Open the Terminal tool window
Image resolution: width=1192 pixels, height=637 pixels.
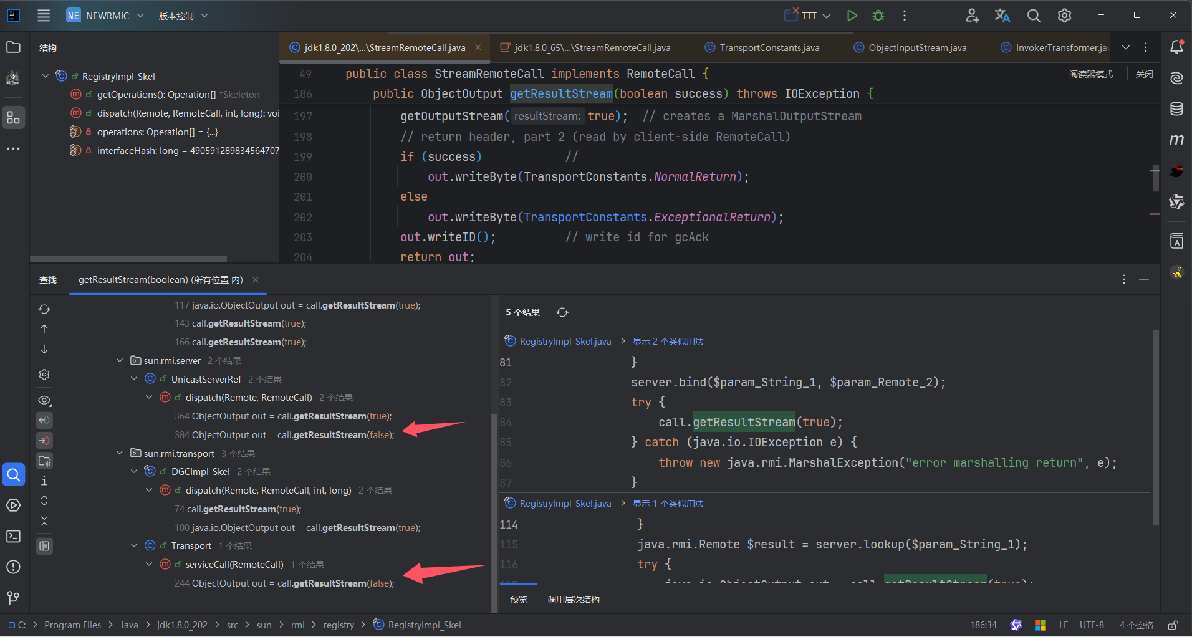point(13,536)
